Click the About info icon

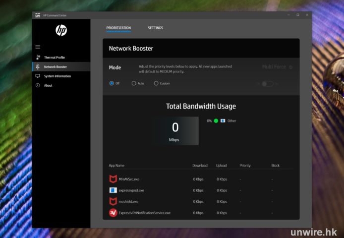38,85
